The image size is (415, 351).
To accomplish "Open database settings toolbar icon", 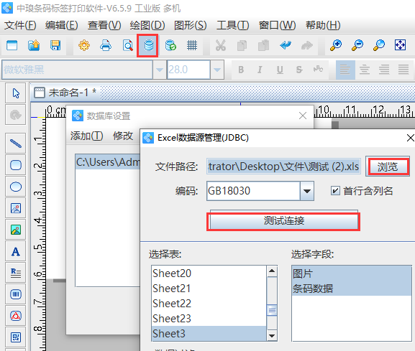I will click(x=148, y=45).
